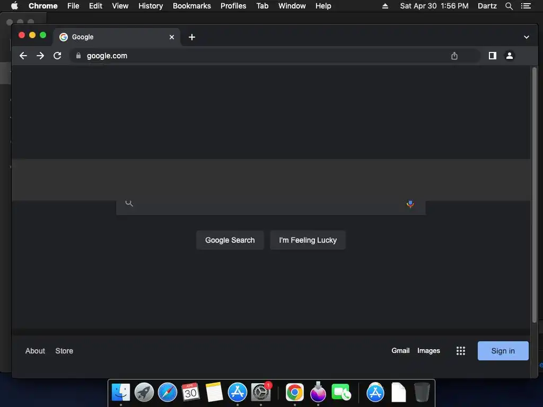This screenshot has width=543, height=407.
Task: Visit the About link
Action: (x=35, y=351)
